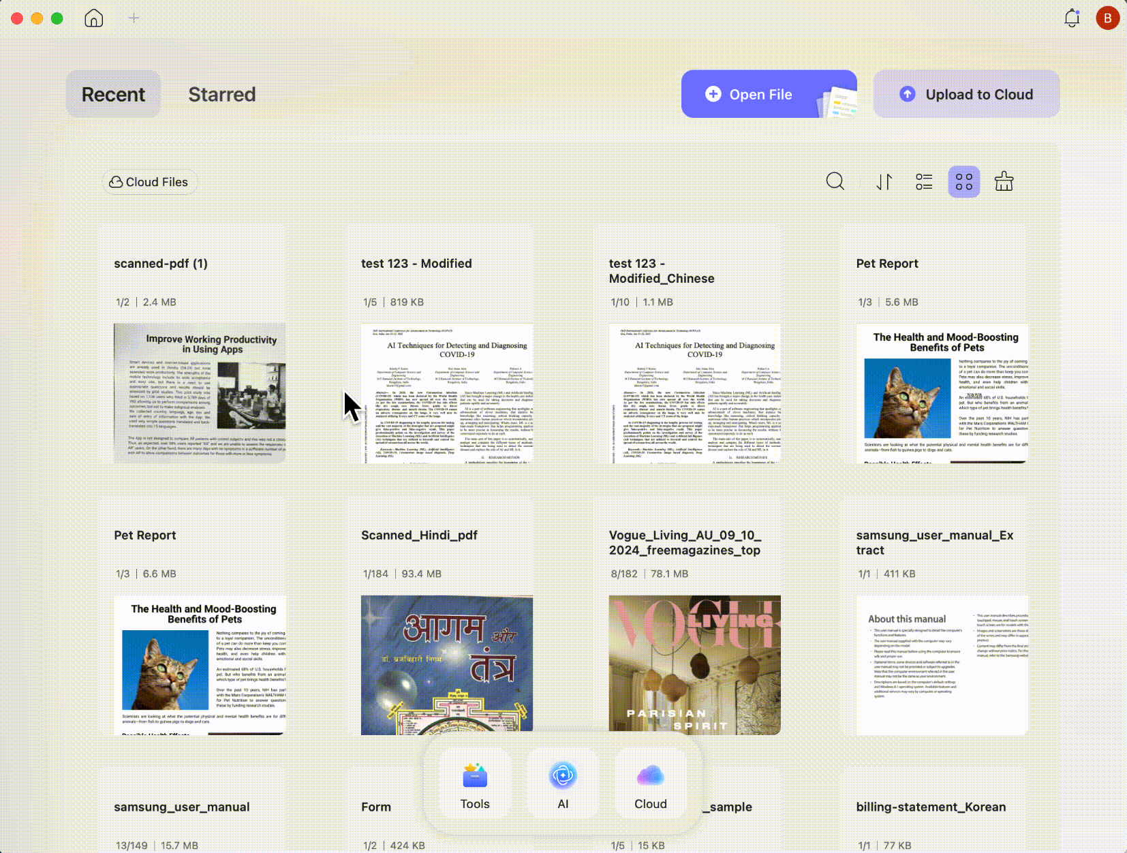The image size is (1127, 853).
Task: Switch to the Starred tab
Action: 222,94
